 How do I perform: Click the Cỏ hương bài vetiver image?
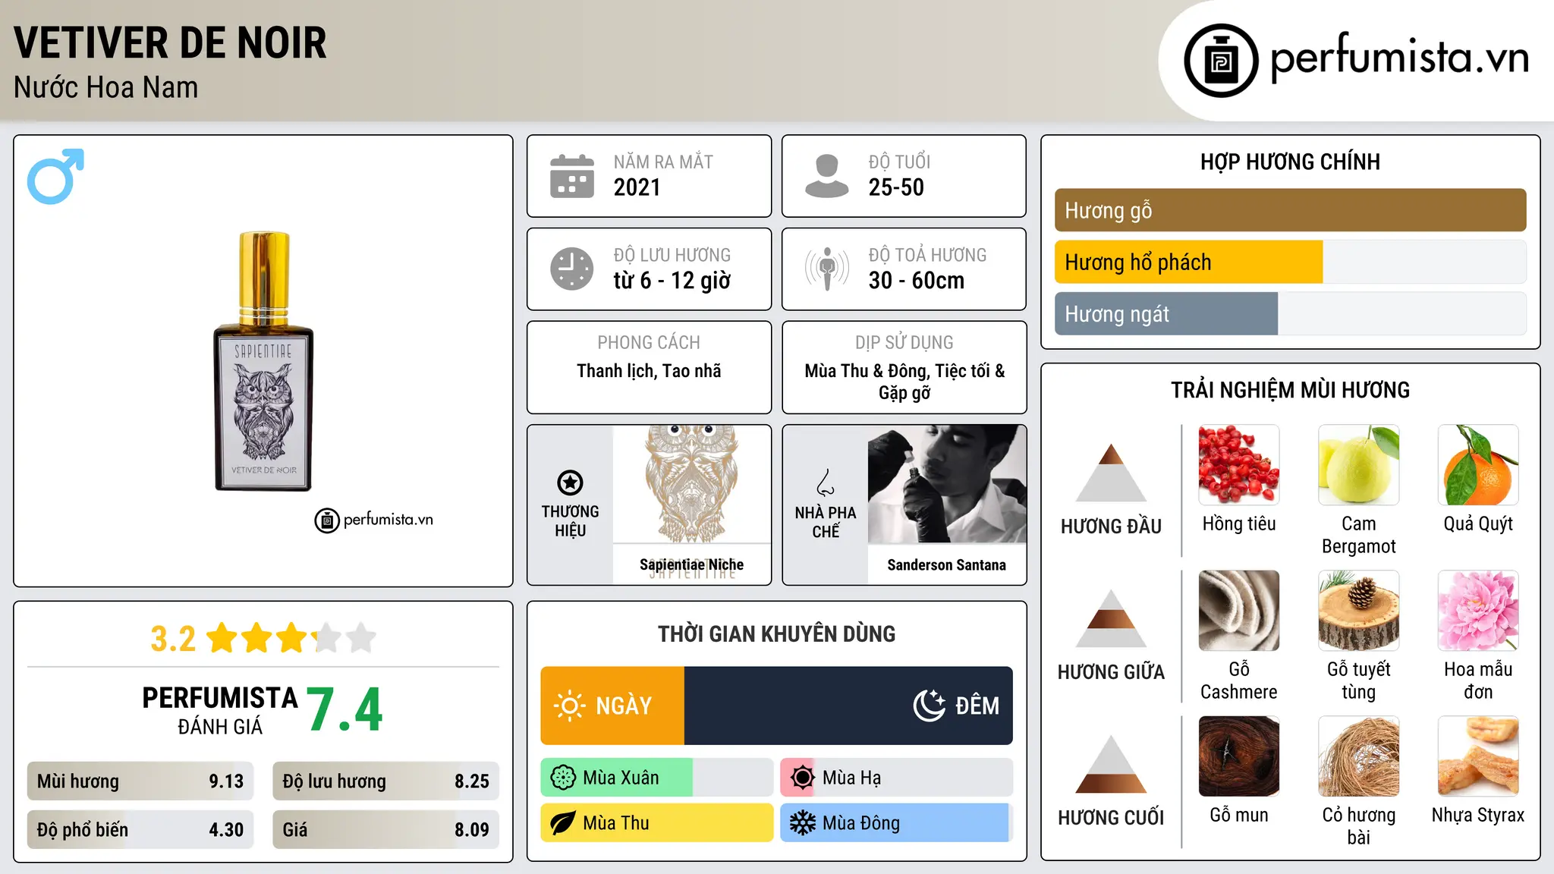pyautogui.click(x=1359, y=756)
